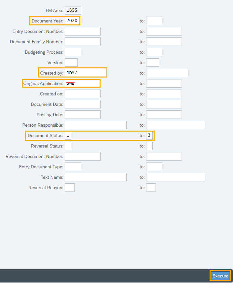Click the Created on date field

pos(82,93)
